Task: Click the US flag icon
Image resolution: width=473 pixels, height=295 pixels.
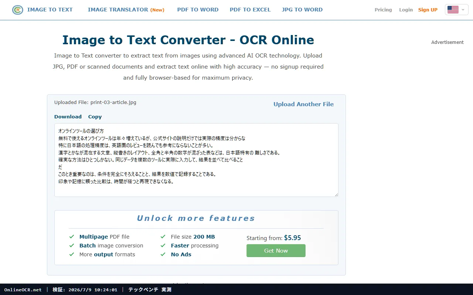Action: [x=453, y=10]
